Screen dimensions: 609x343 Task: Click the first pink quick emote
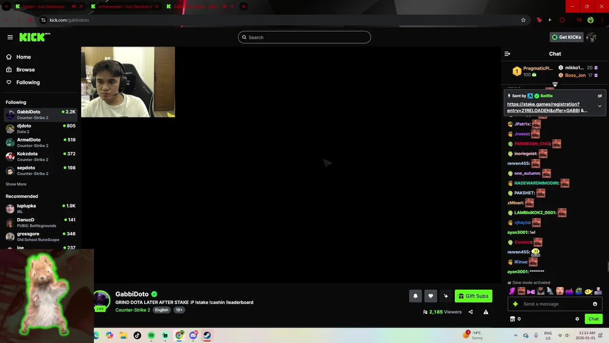tap(512, 291)
